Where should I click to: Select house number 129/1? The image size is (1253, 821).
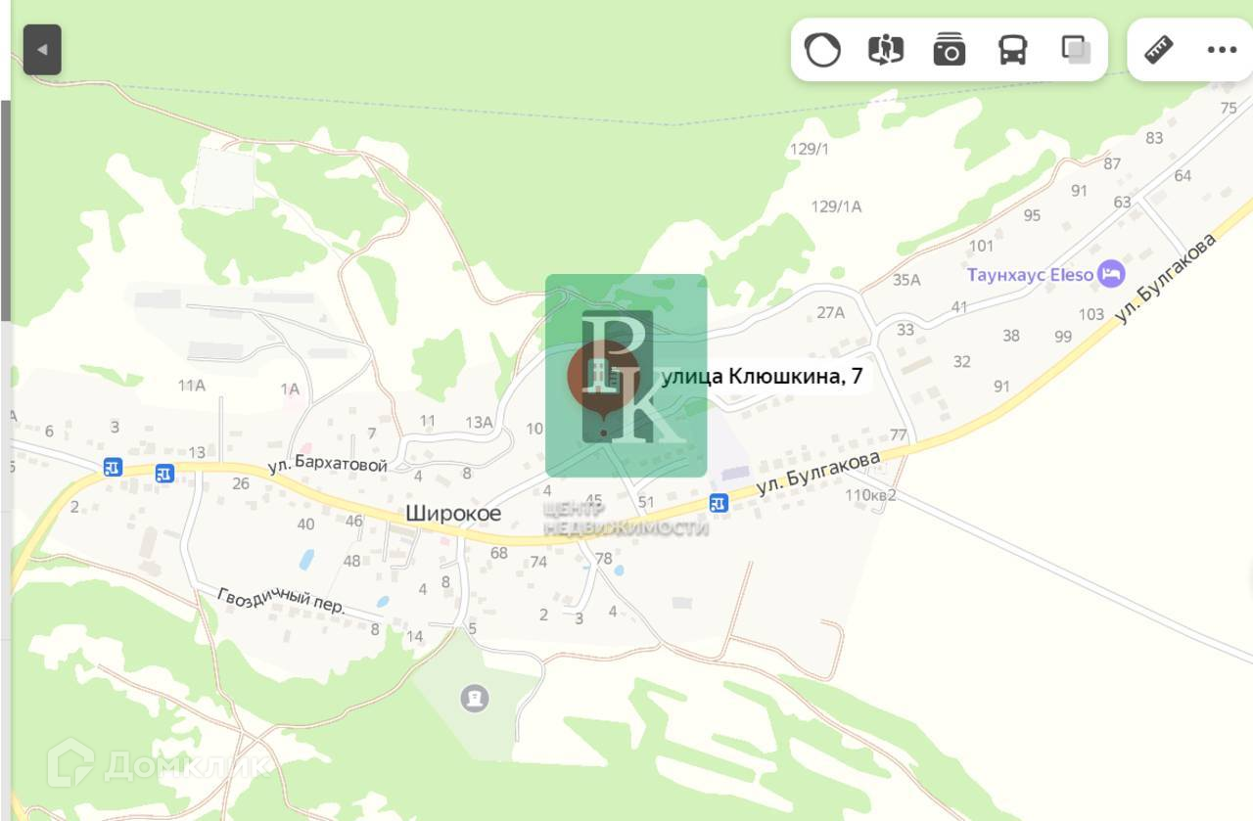(x=810, y=149)
